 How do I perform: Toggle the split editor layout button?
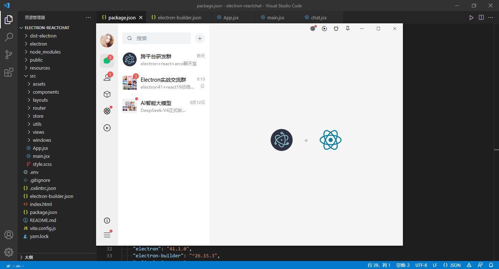pos(481,18)
